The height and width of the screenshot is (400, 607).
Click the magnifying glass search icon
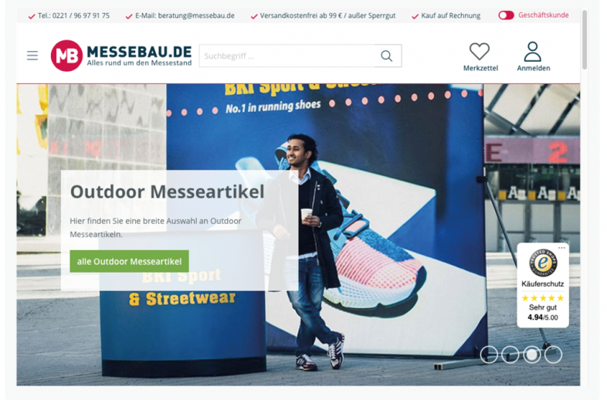click(386, 56)
